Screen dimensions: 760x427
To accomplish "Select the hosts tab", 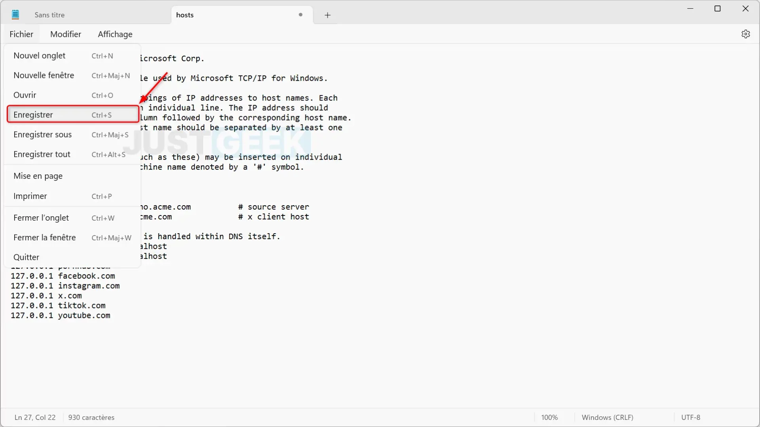I will point(242,15).
